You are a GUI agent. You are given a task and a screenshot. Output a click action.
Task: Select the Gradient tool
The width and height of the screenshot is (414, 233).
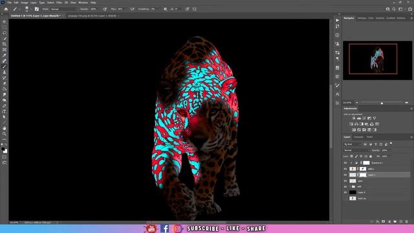coord(5,89)
